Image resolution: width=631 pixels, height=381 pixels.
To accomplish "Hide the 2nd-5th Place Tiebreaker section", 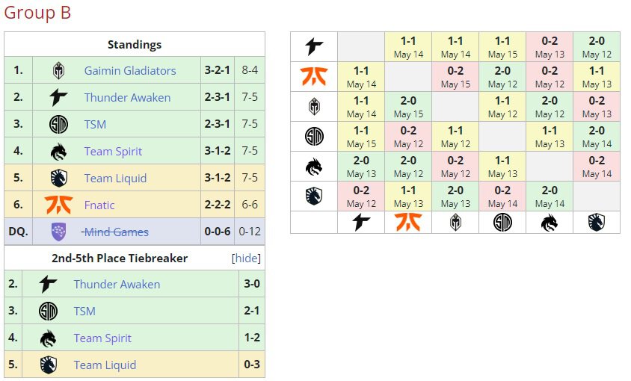I will [x=246, y=258].
